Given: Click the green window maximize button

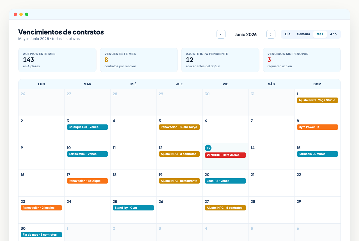Looking at the screenshot, I should 27,14.
